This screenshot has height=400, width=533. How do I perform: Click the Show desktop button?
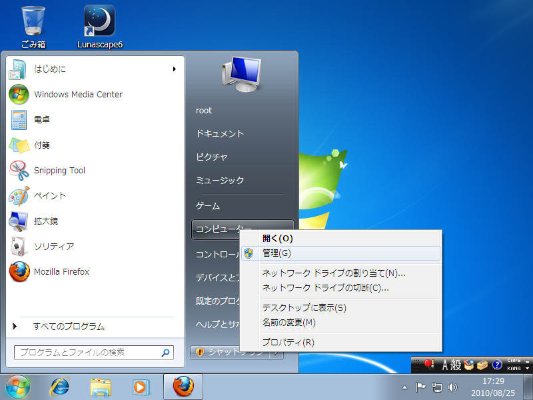tap(528, 387)
